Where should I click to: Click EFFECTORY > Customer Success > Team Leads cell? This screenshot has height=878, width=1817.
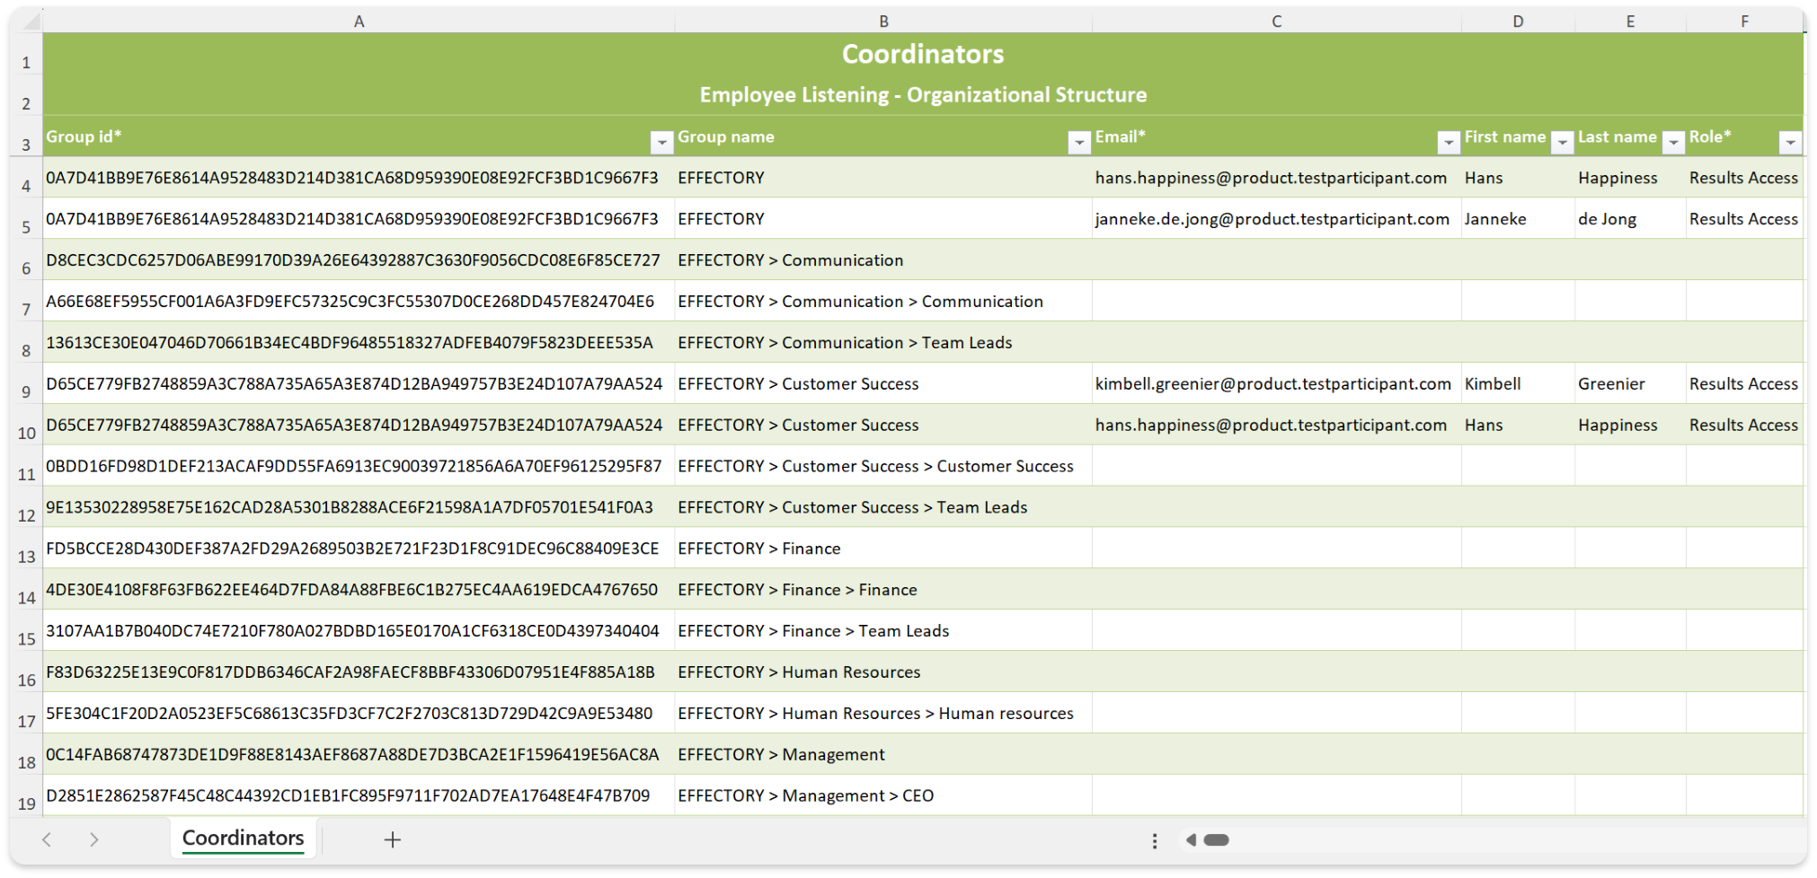pos(883,507)
